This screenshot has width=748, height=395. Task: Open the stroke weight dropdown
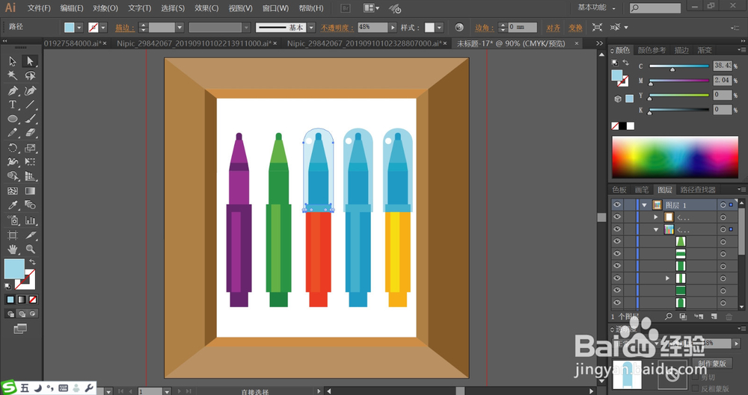(x=180, y=28)
